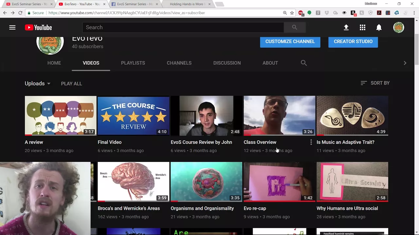Open the SORT BY dropdown

click(375, 83)
